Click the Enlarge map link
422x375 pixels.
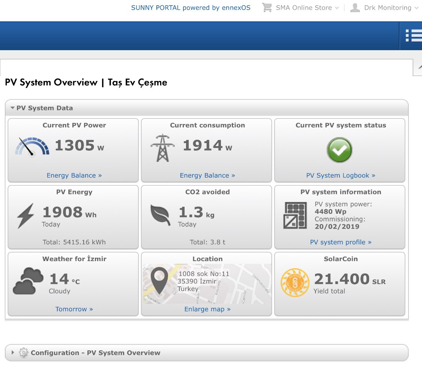click(207, 309)
